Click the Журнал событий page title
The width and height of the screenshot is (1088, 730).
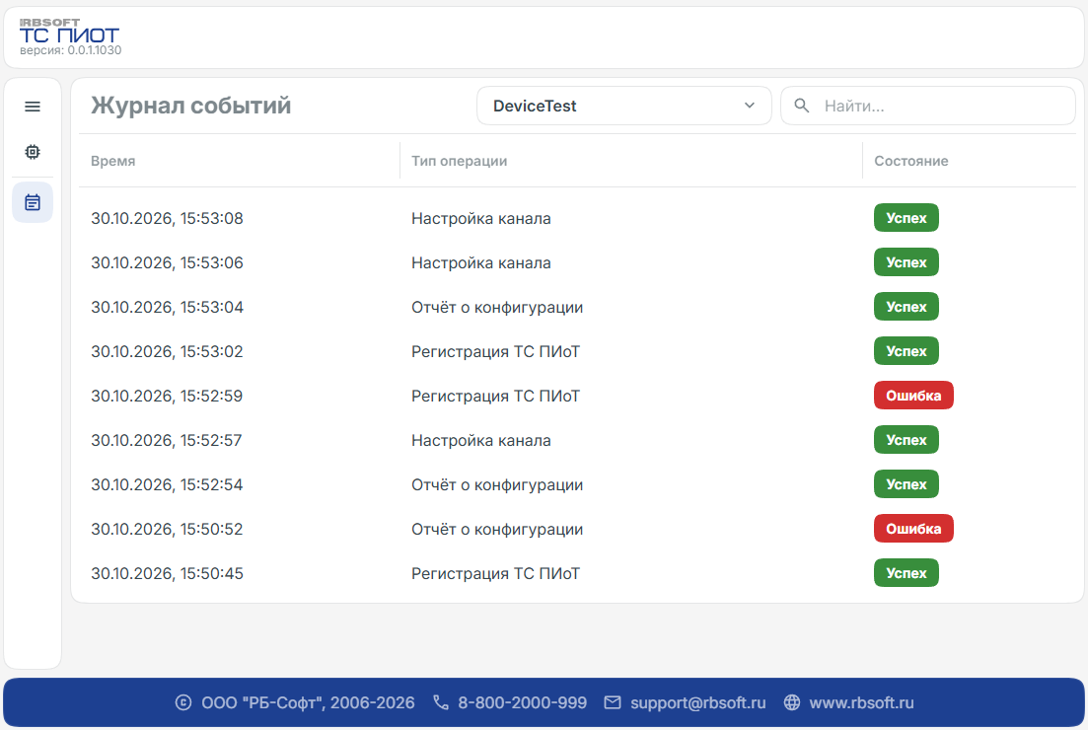tap(190, 106)
